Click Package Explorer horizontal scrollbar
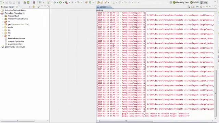 coord(17,121)
